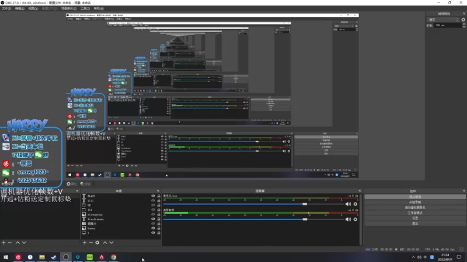Toggle visibility of the xiyangyang image source
This screenshot has height=262, width=467.
point(153,214)
